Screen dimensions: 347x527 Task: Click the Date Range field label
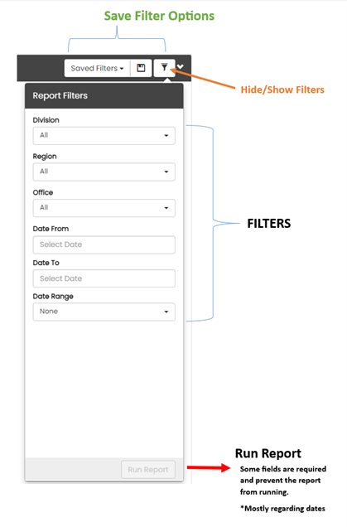53,297
